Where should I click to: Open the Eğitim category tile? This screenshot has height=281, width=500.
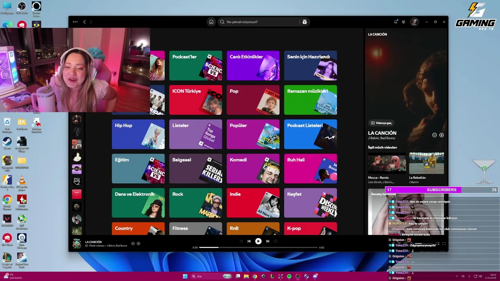pos(138,169)
